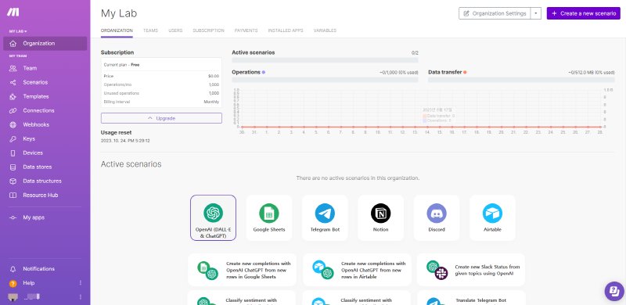Open Google Sheets ChatGPT completions template
The image size is (626, 305).
[x=242, y=270]
